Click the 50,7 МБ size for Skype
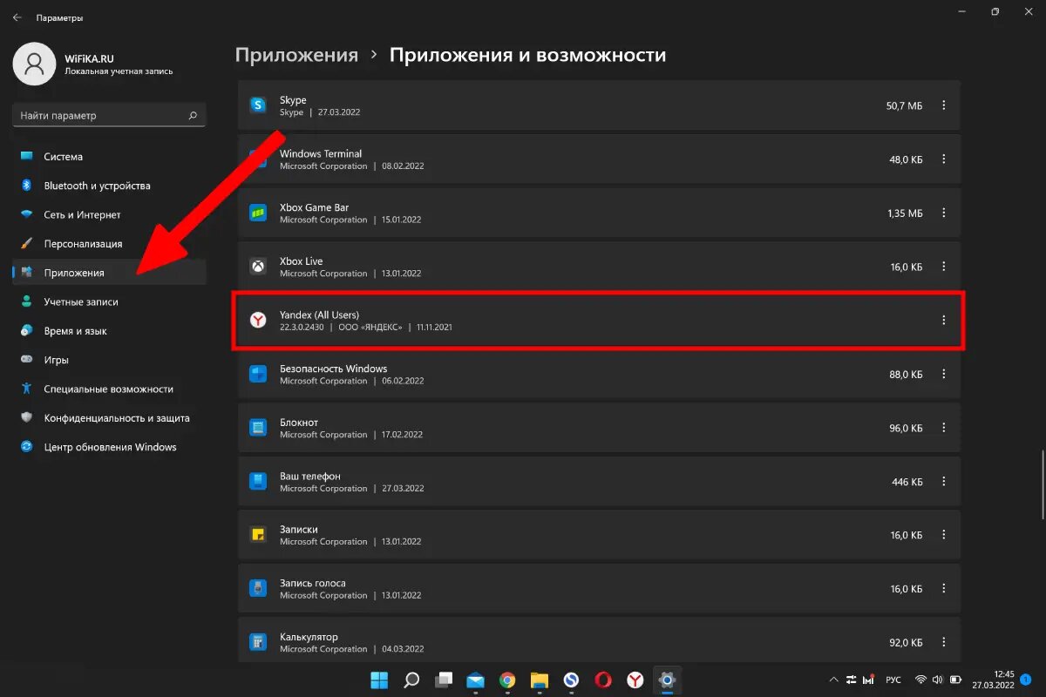1046x697 pixels. pyautogui.click(x=904, y=105)
